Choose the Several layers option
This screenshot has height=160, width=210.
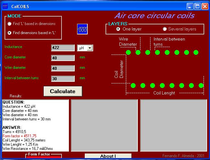165,29
